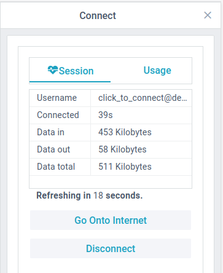Screen dimensions: 223x273
Task: Click the Disconnect button
Action: click(x=111, y=248)
